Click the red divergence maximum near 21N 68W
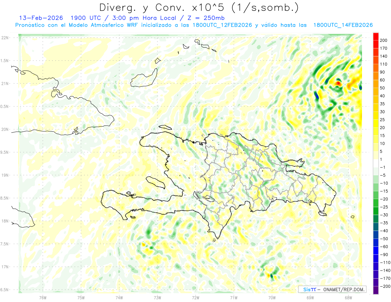 click(x=338, y=83)
